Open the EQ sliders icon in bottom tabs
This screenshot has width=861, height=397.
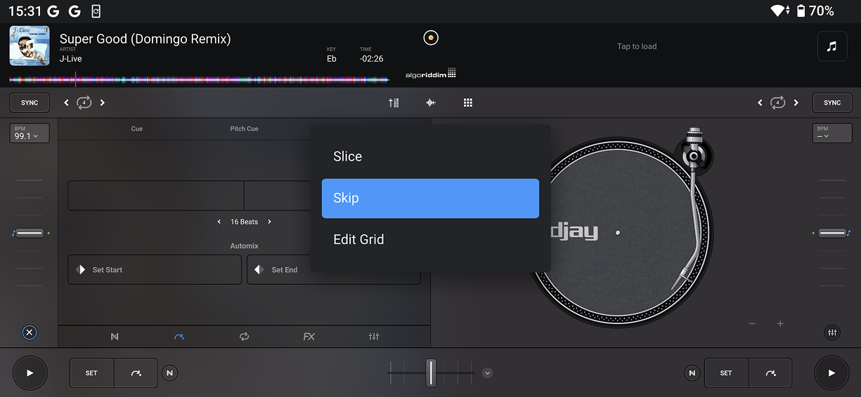pyautogui.click(x=374, y=337)
